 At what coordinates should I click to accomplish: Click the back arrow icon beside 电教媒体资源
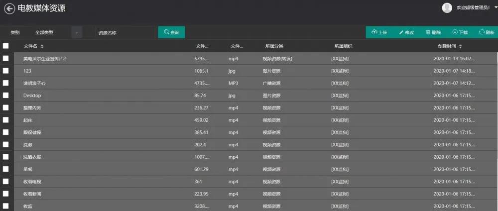(x=9, y=8)
